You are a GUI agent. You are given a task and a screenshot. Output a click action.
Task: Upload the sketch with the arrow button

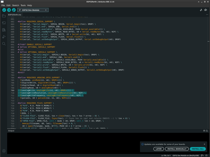[x=9, y=10]
